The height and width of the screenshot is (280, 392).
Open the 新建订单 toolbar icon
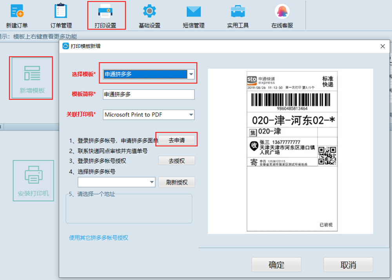[x=17, y=16]
